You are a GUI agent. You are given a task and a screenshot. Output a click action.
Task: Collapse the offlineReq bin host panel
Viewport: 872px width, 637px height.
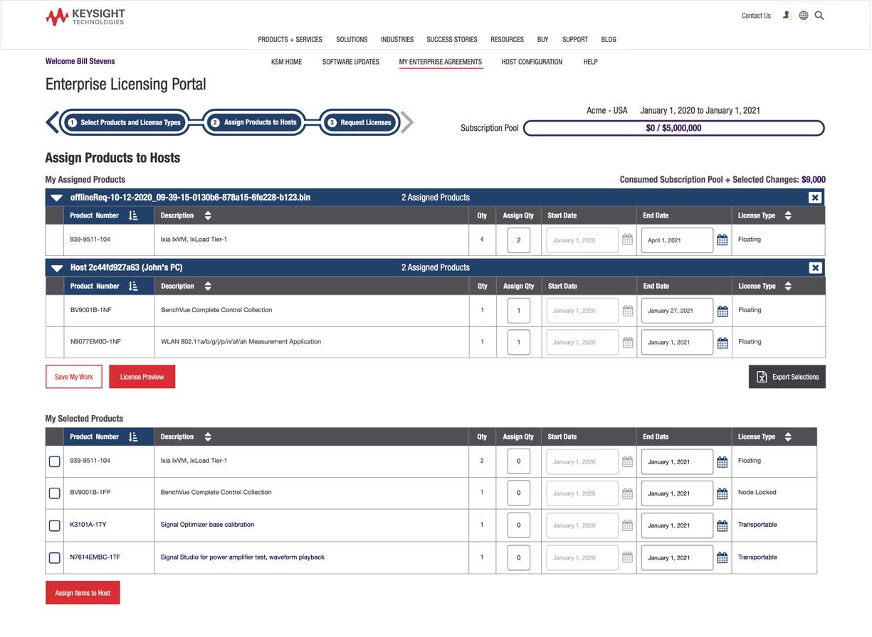(x=56, y=198)
